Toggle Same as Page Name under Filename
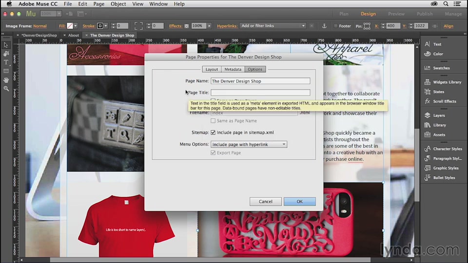 coord(213,121)
